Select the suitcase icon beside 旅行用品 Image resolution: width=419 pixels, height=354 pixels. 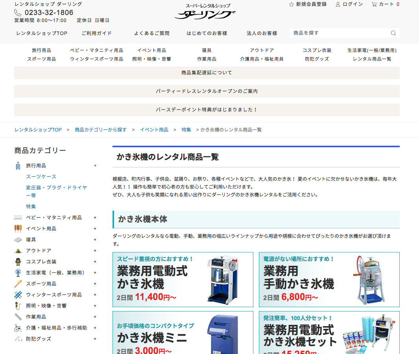coord(18,165)
